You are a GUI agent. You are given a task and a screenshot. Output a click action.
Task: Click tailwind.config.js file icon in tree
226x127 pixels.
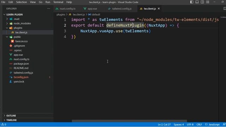point(11,73)
